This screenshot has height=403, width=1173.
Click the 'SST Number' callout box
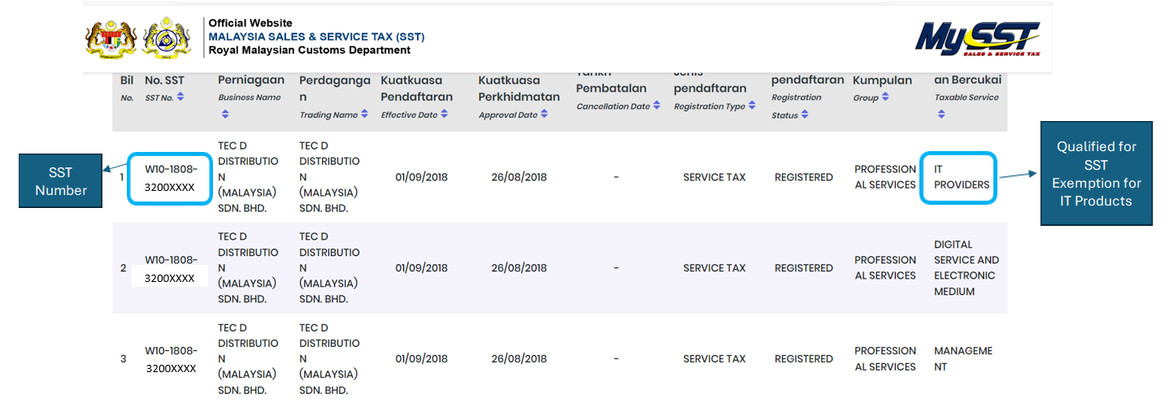60,181
